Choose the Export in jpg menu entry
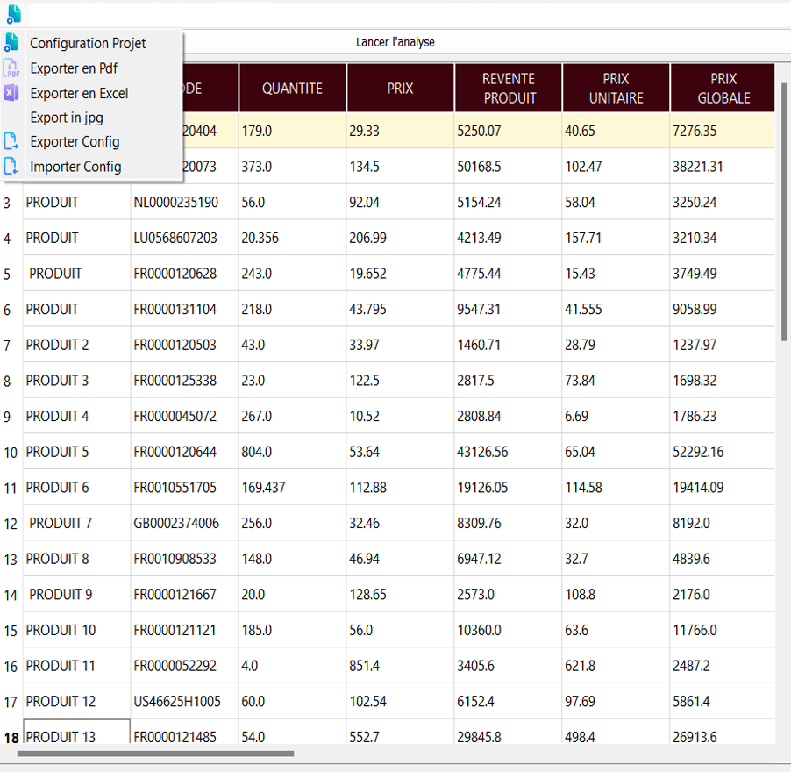791x772 pixels. [x=67, y=118]
